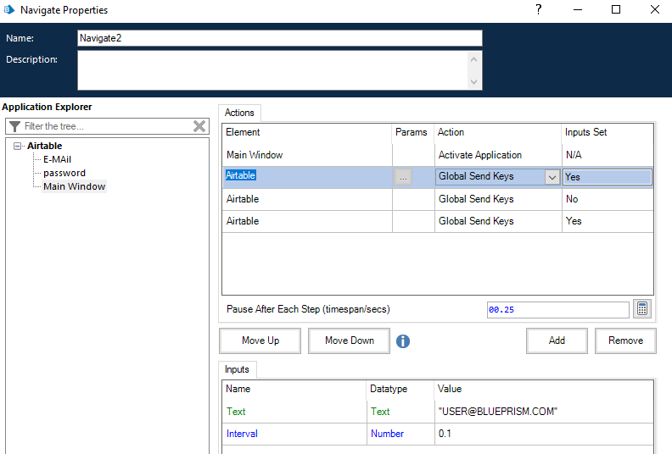Viewport: 672px width, 454px height.
Task: Open the Global Send Keys action dropdown
Action: pos(552,177)
